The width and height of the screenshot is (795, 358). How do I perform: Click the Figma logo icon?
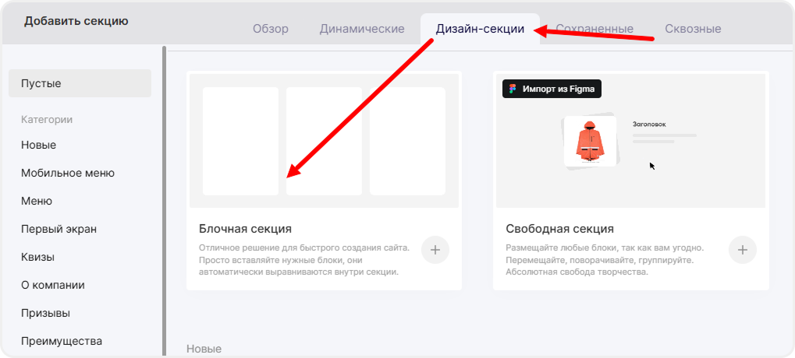(x=513, y=89)
